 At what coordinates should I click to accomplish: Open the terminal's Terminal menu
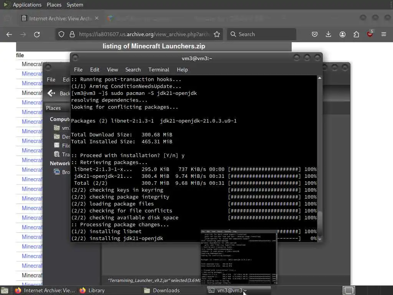[159, 70]
